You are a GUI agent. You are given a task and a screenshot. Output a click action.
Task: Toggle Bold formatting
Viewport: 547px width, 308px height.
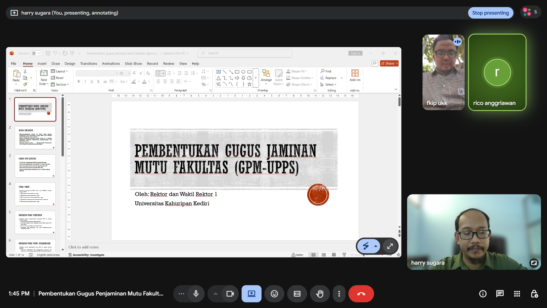tap(79, 82)
